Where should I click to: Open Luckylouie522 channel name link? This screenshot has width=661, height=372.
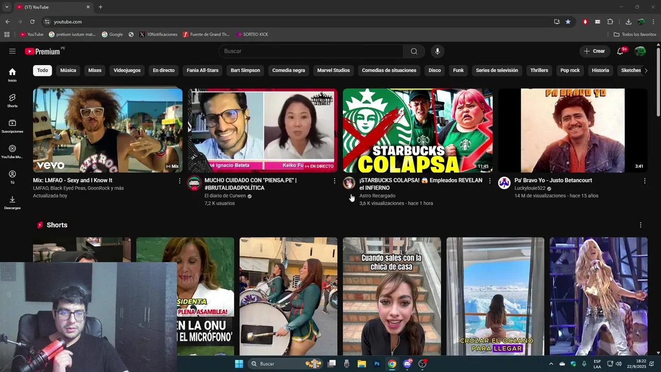pos(530,188)
